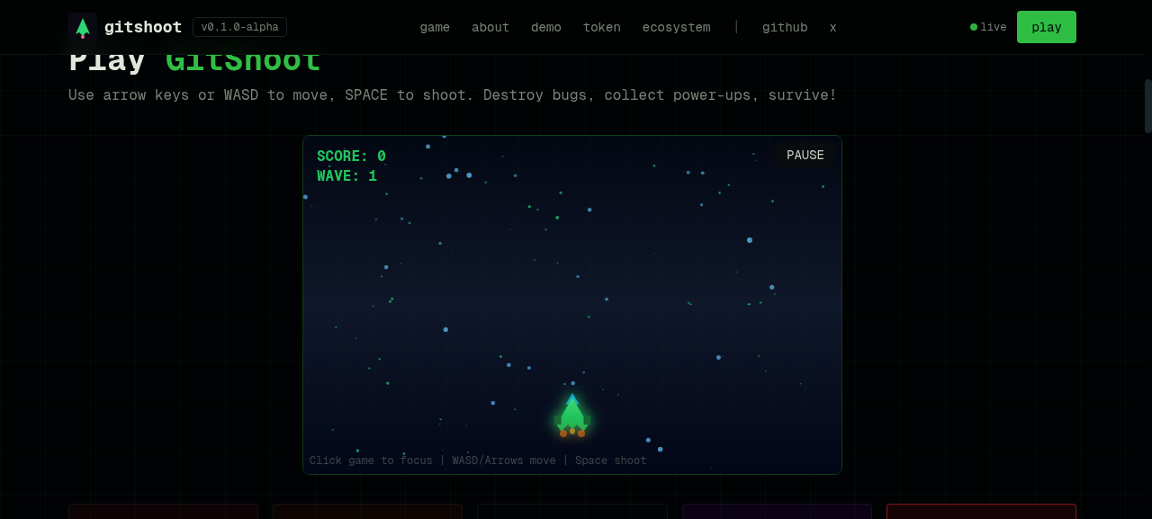Open the about nav link

point(490,27)
